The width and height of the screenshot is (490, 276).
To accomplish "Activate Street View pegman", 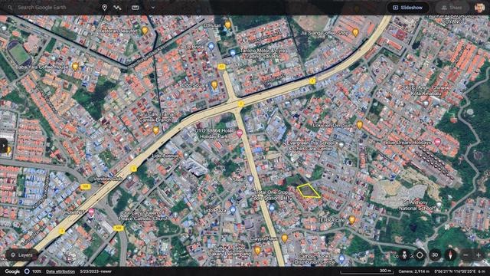I will [x=404, y=255].
